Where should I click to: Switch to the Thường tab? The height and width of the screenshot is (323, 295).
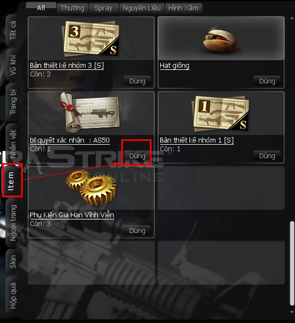73,8
